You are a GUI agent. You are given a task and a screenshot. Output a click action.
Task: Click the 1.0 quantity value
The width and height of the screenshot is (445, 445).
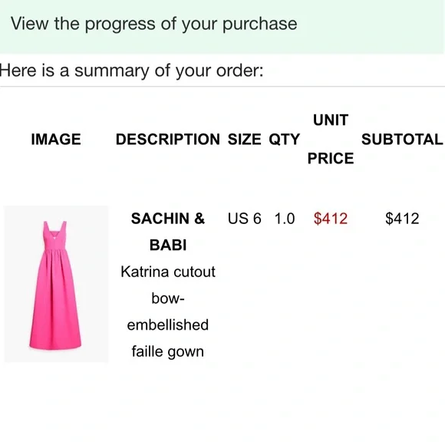tap(285, 219)
